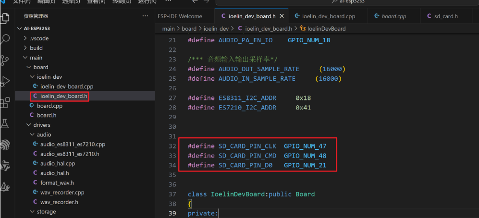Open board.h in the file tree
The image size is (479, 218).
tap(47, 115)
